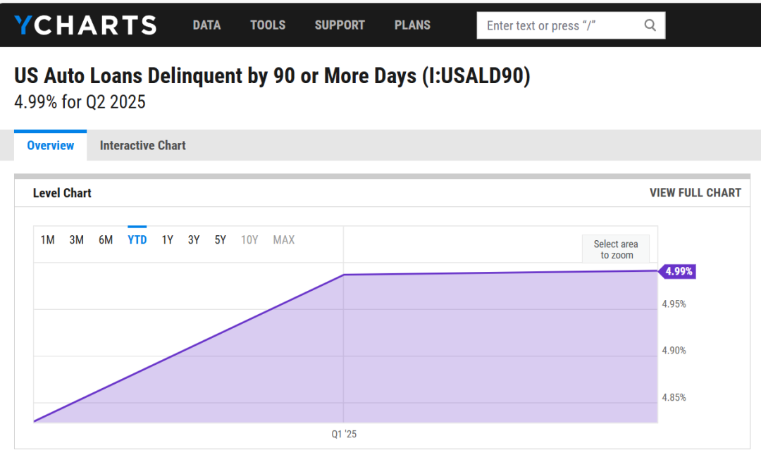Open the DATA menu
Image resolution: width=761 pixels, height=462 pixels.
(206, 25)
